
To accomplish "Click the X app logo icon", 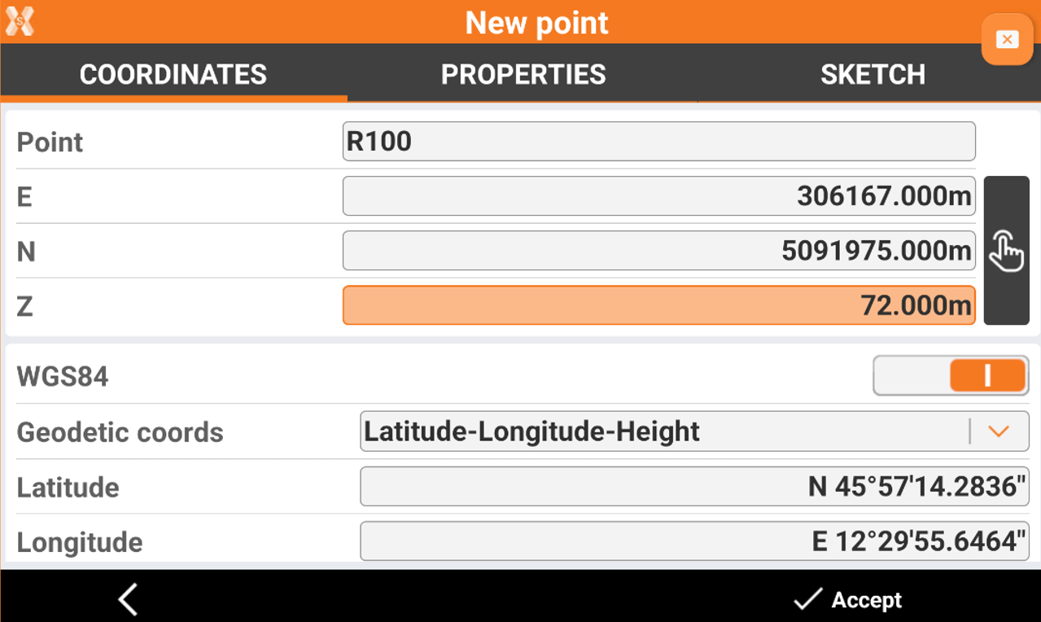I will click(x=20, y=20).
